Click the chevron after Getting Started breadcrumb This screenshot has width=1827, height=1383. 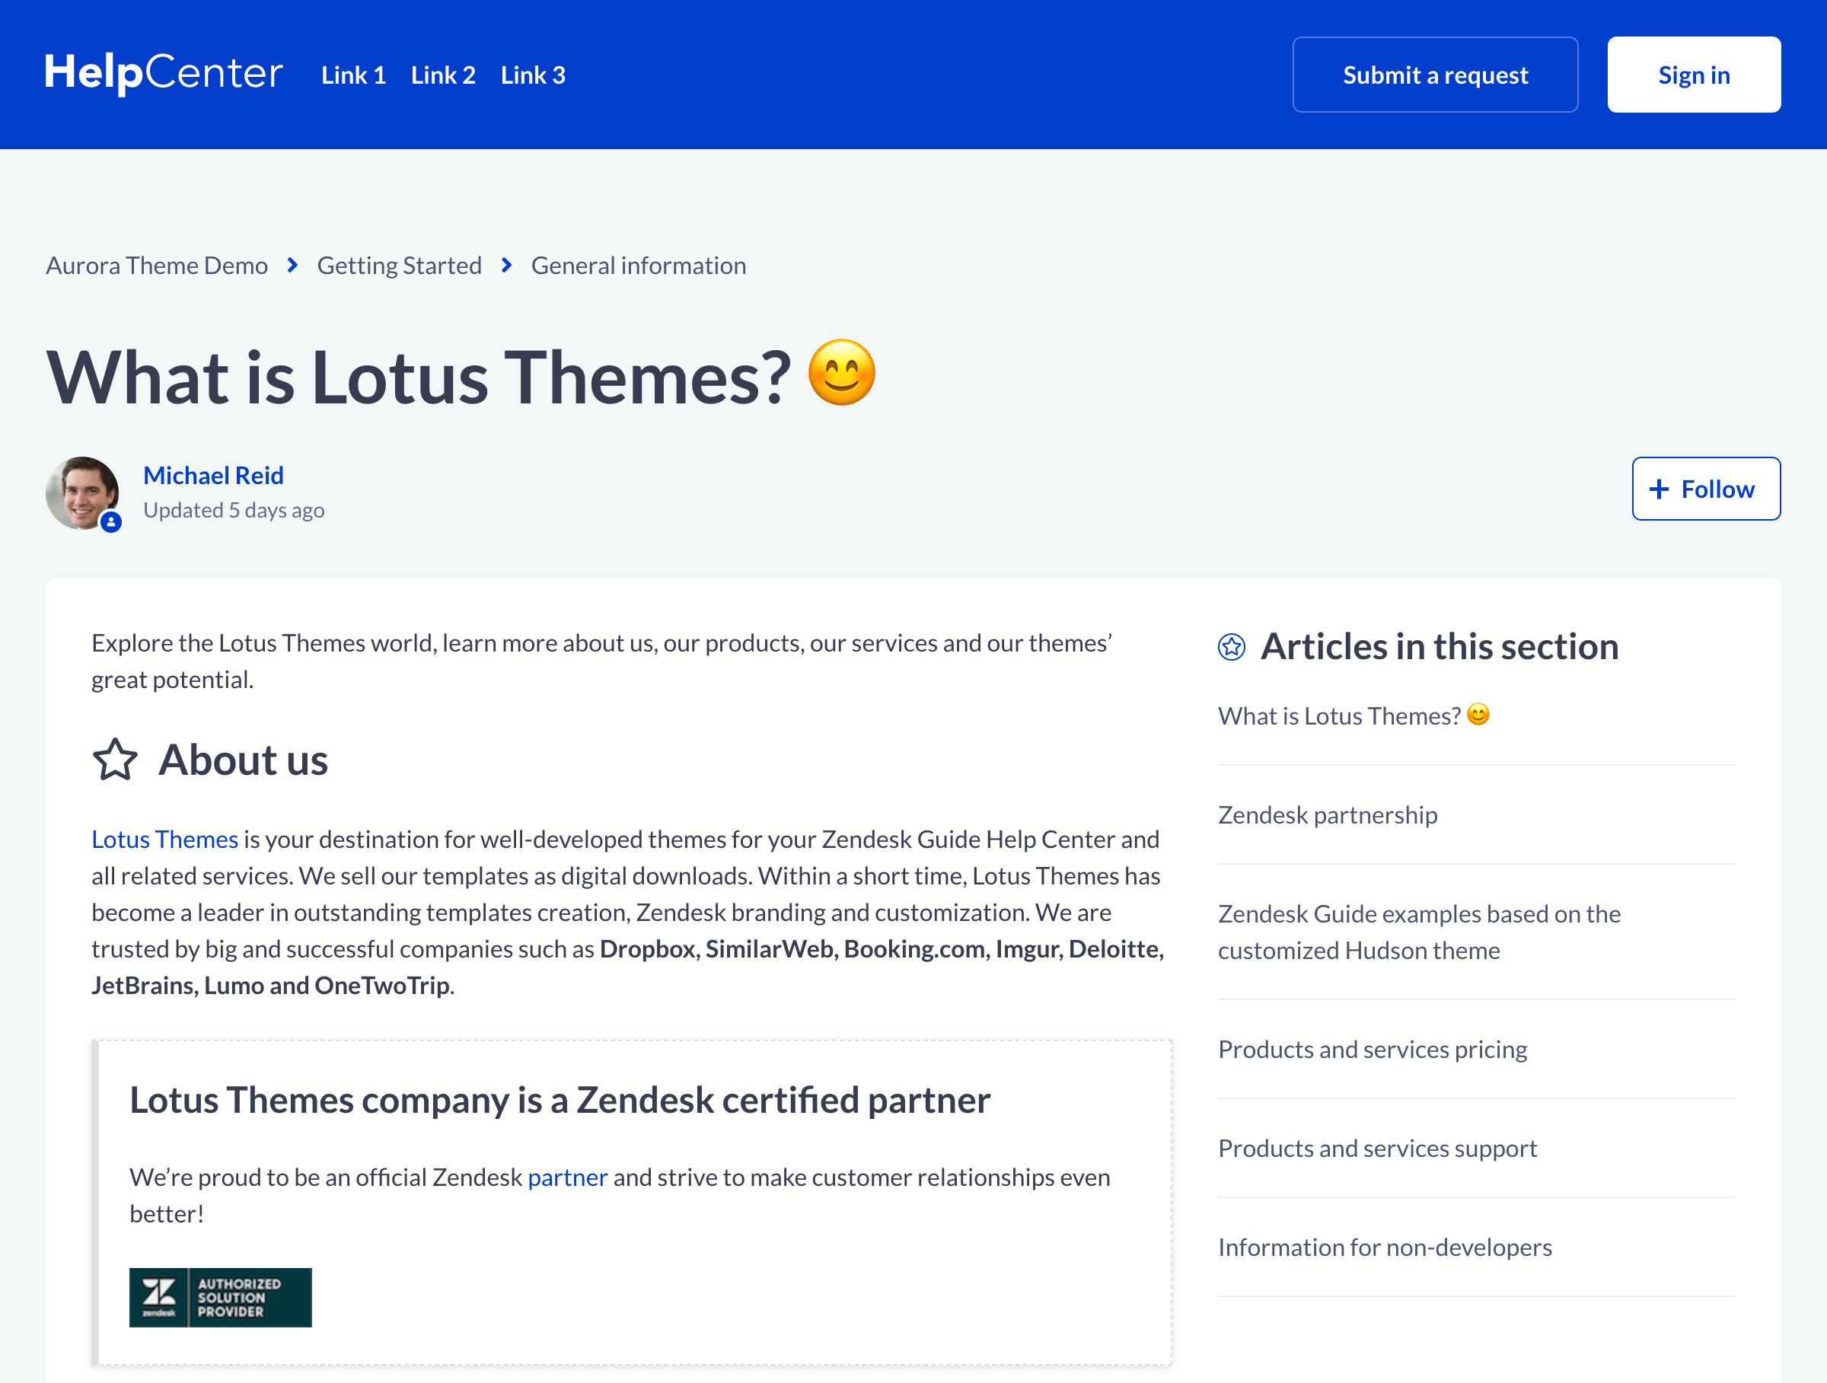point(506,265)
